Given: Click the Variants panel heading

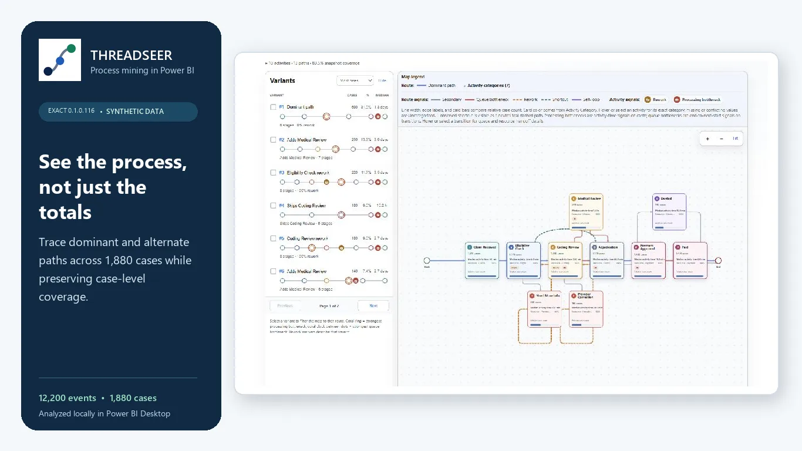Looking at the screenshot, I should [282, 80].
